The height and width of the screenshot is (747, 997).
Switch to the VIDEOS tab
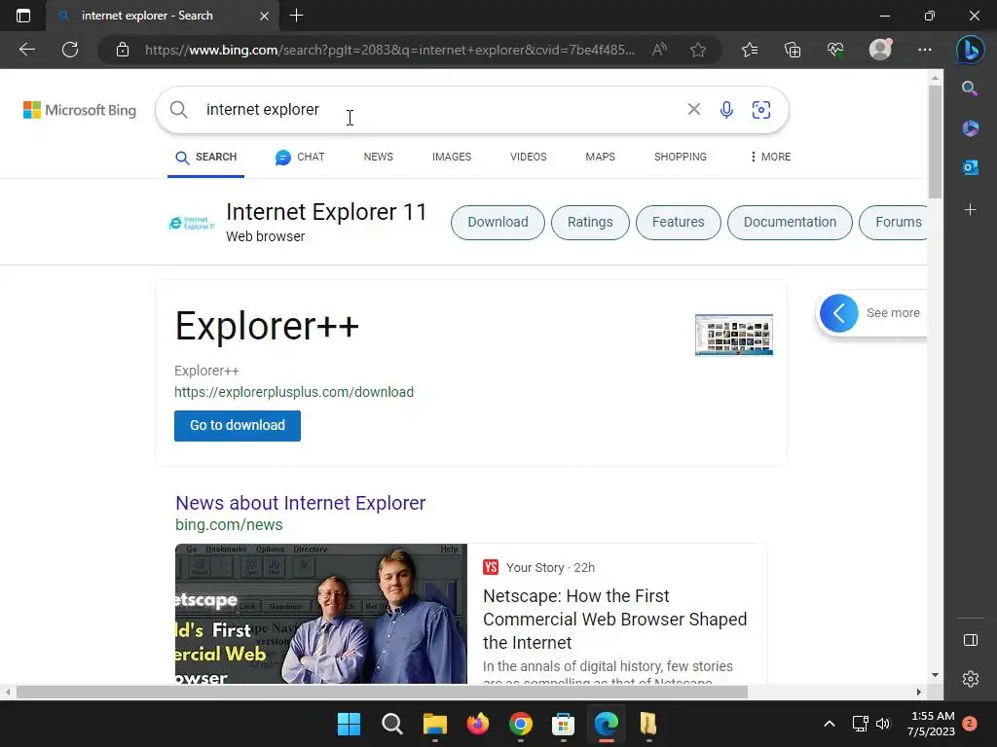pos(529,157)
